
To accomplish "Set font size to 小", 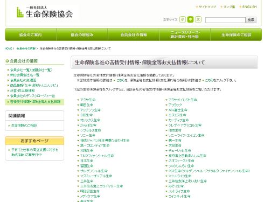I will tap(183, 19).
